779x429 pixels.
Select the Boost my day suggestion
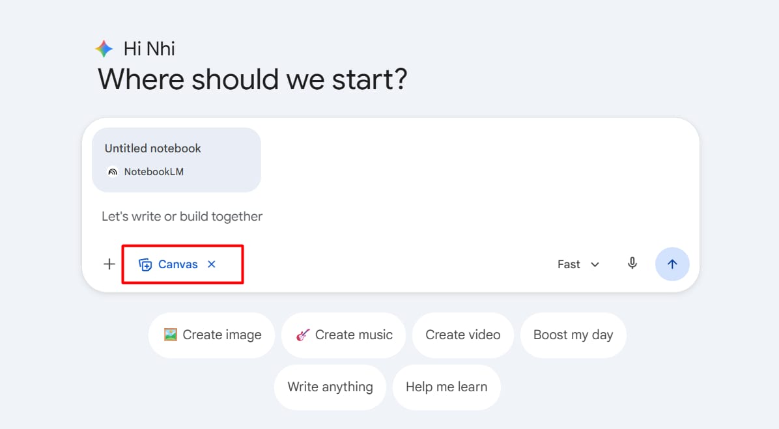(573, 335)
